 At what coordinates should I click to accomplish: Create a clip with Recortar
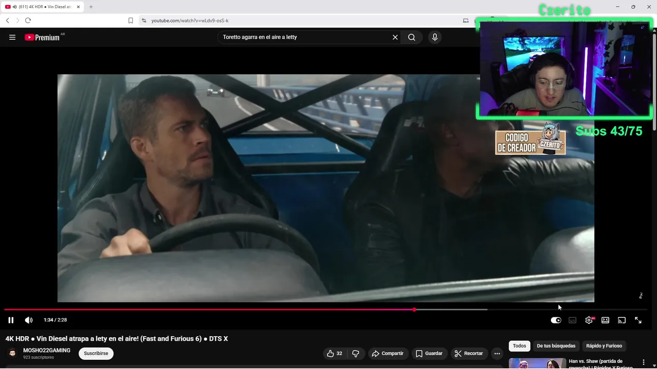469,354
